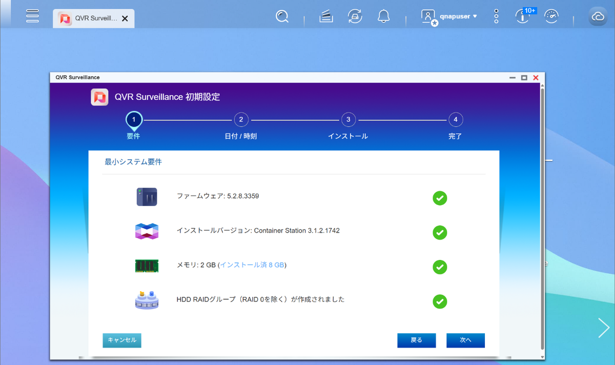The height and width of the screenshot is (365, 615).
Task: Close the QVR Surveillance window
Action: 536,77
